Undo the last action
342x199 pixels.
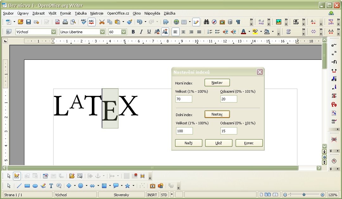(x=140, y=22)
